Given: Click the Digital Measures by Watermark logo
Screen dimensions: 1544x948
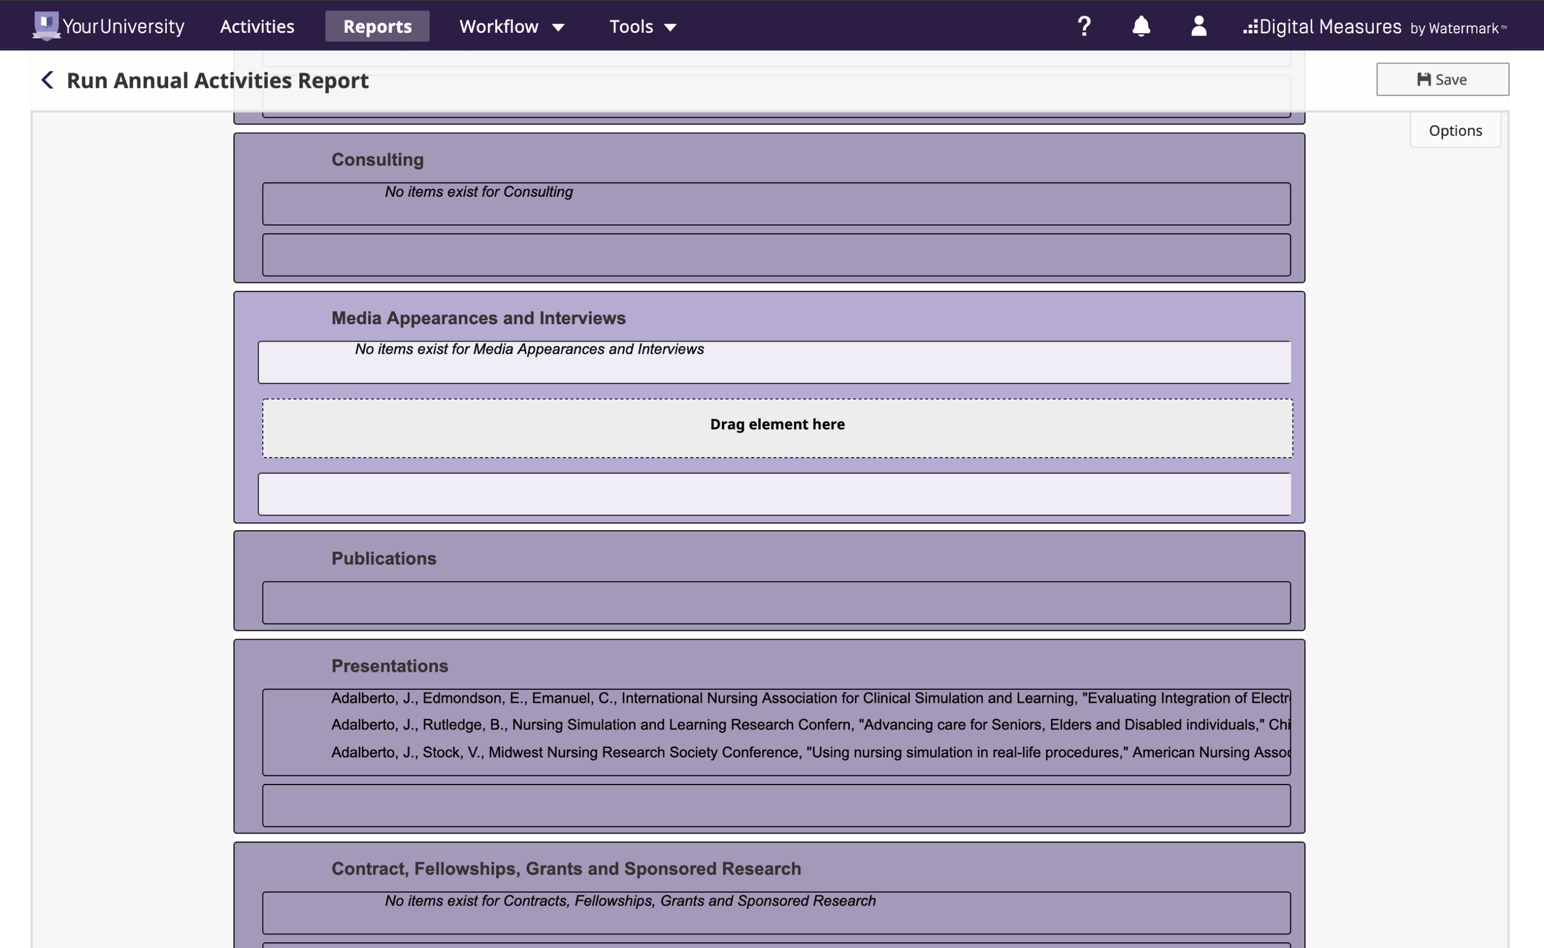Looking at the screenshot, I should [x=1374, y=27].
